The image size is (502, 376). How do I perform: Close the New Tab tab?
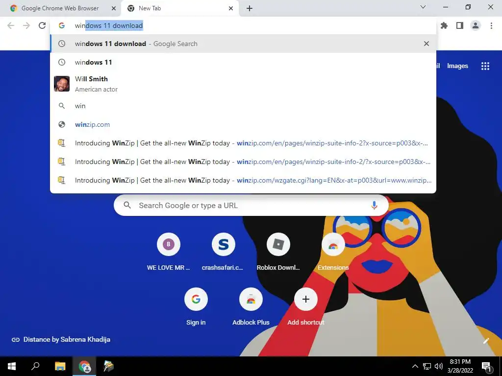[x=231, y=8]
